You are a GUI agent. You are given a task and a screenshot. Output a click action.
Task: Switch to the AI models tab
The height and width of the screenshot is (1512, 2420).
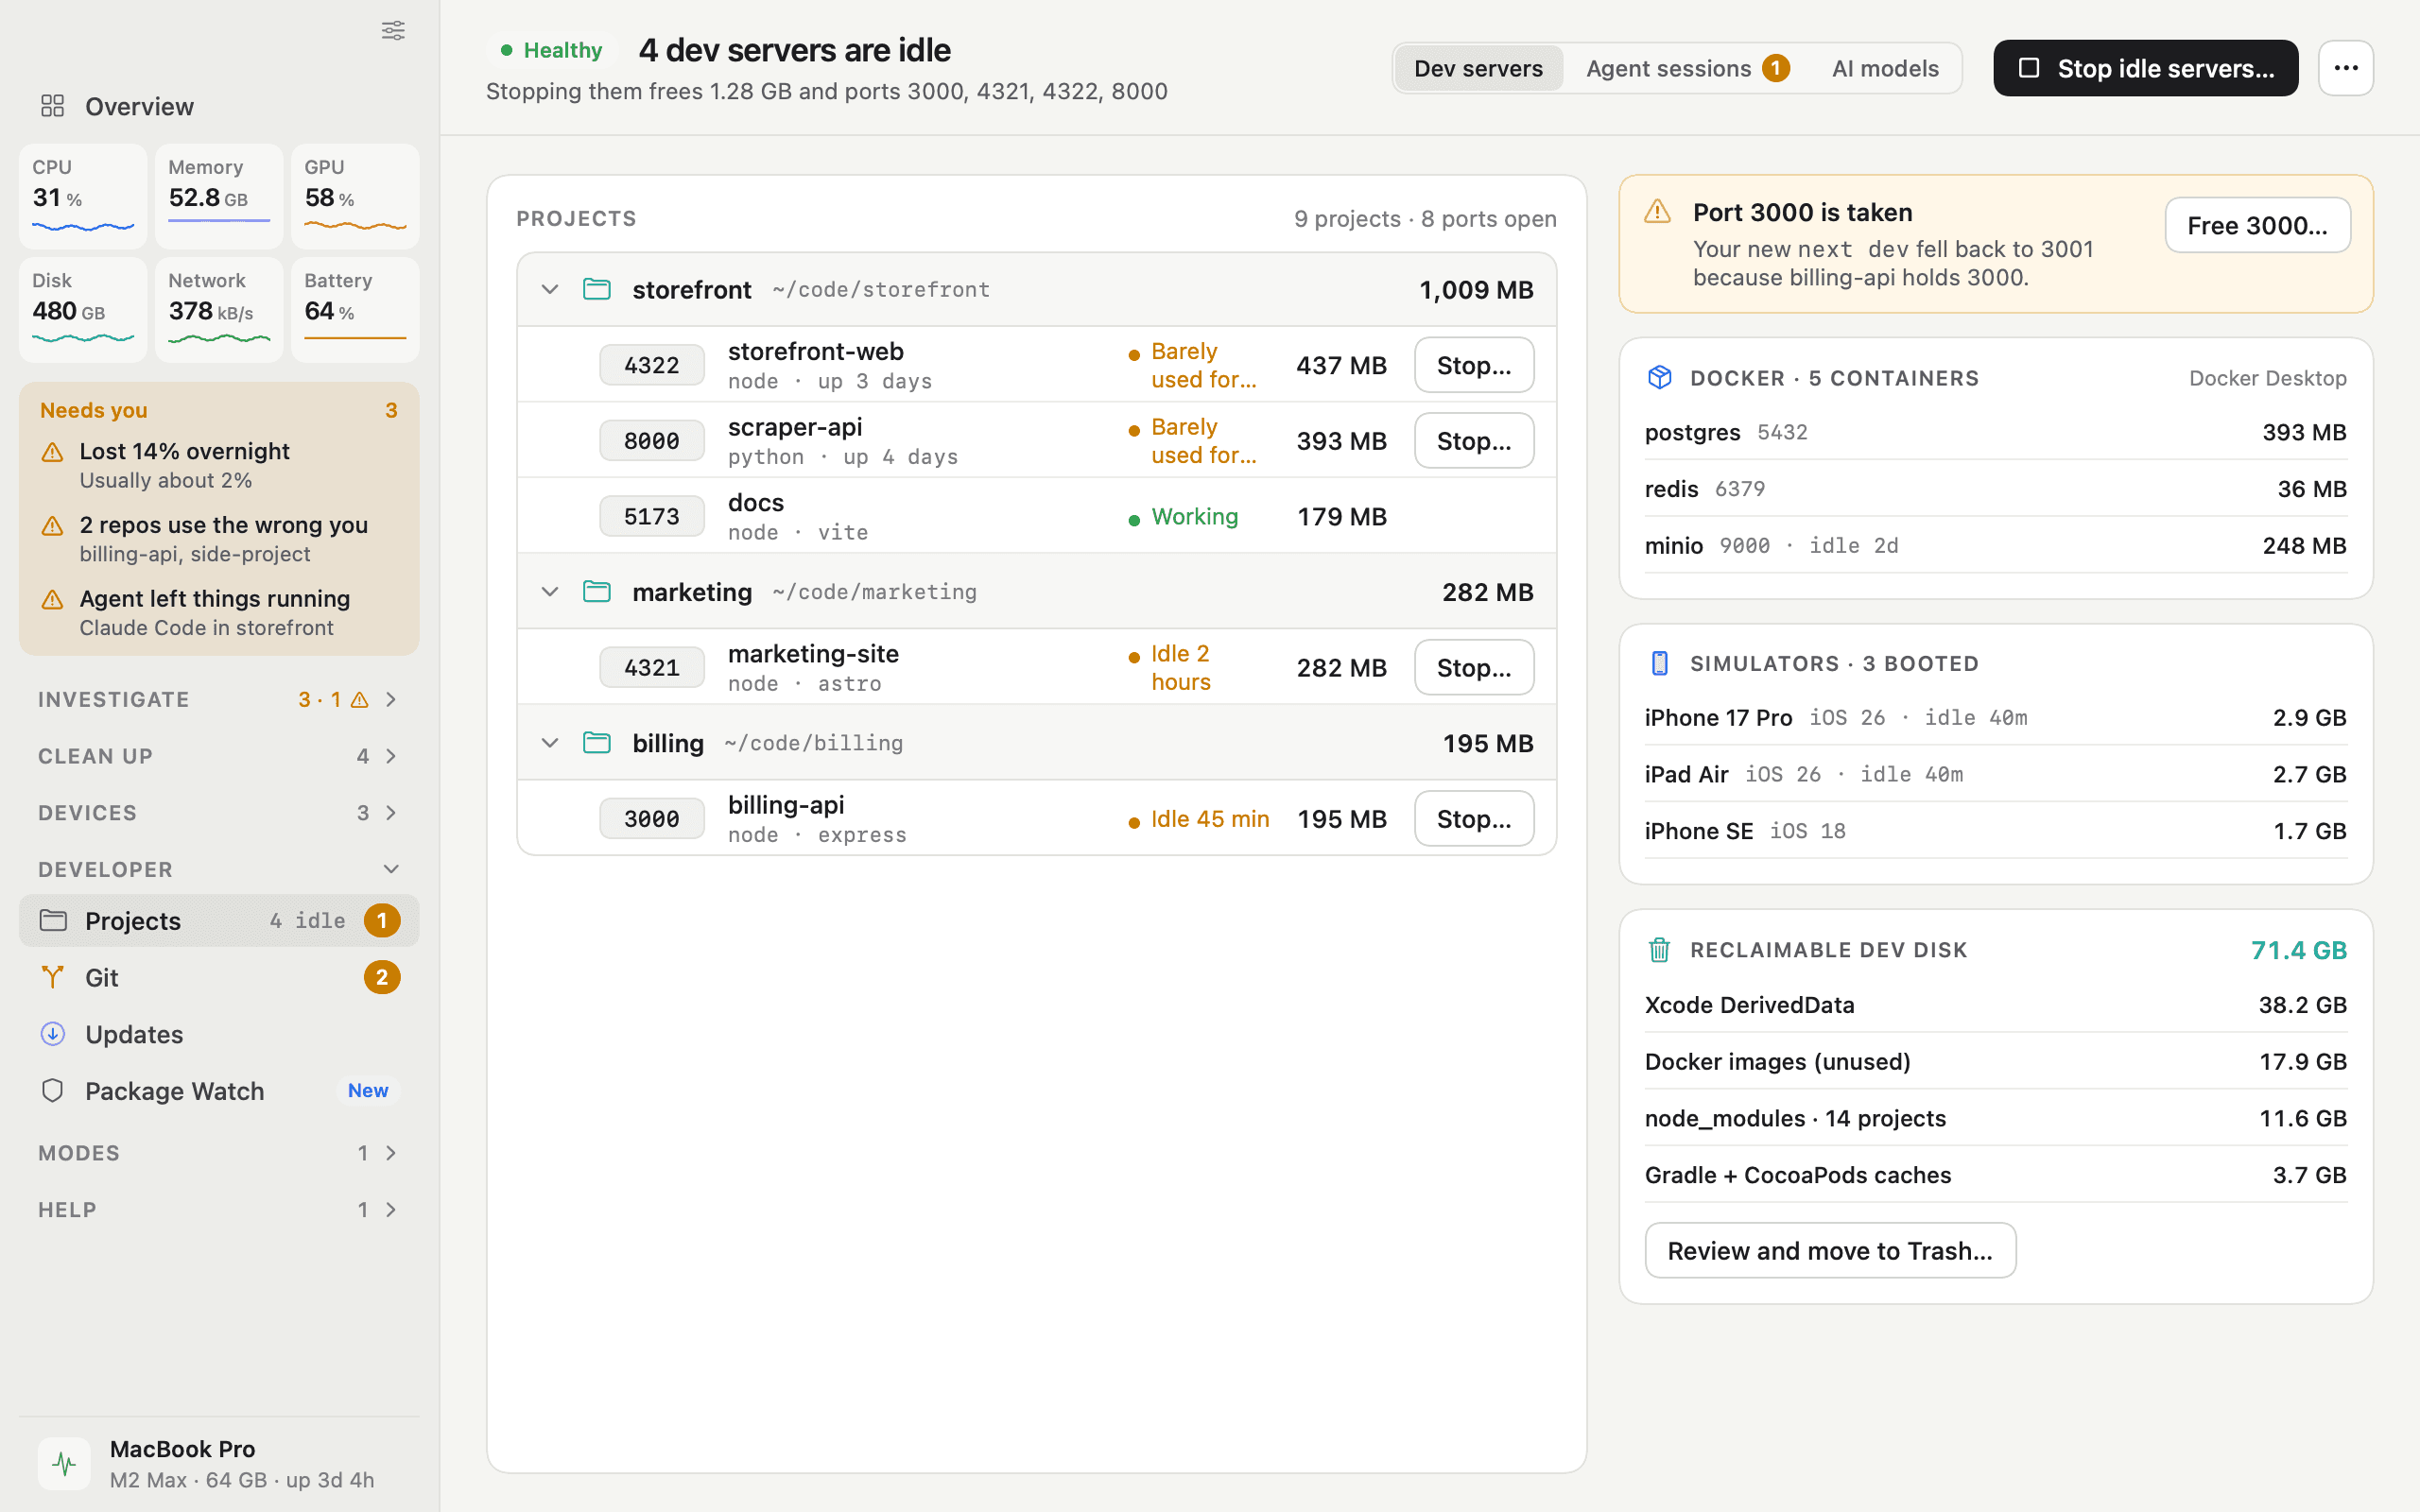click(x=1885, y=68)
